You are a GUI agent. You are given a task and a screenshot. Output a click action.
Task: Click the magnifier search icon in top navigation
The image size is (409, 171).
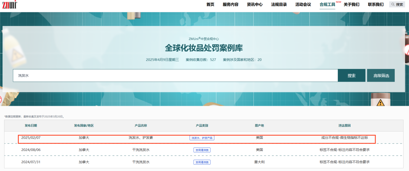pos(393,5)
